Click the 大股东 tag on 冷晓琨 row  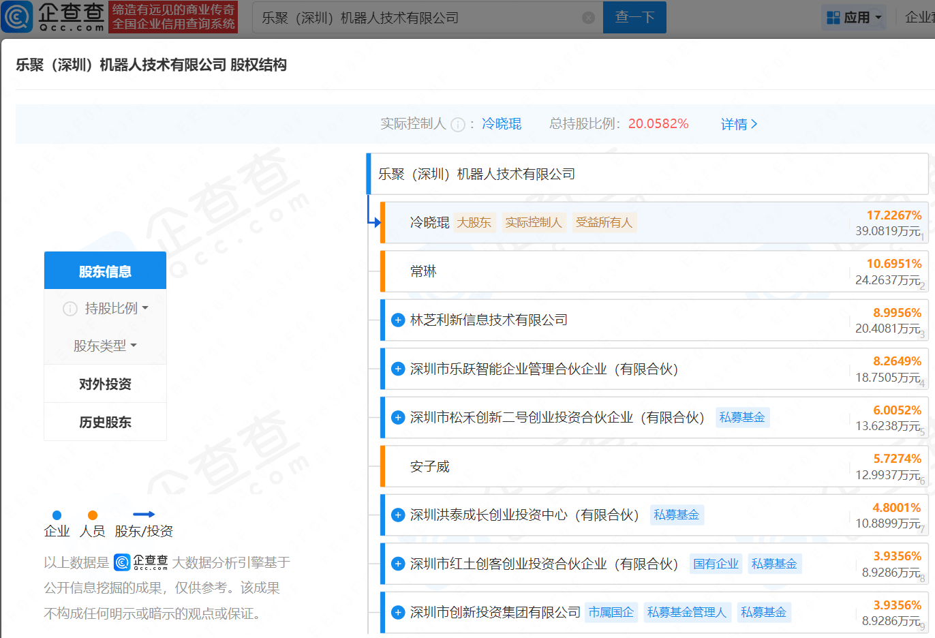474,222
